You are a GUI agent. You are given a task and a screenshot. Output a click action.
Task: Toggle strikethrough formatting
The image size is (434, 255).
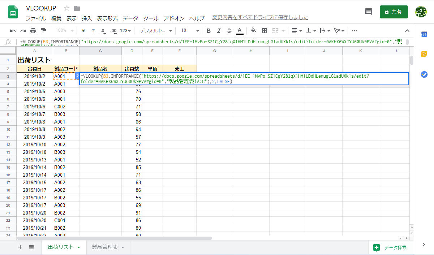(x=229, y=31)
